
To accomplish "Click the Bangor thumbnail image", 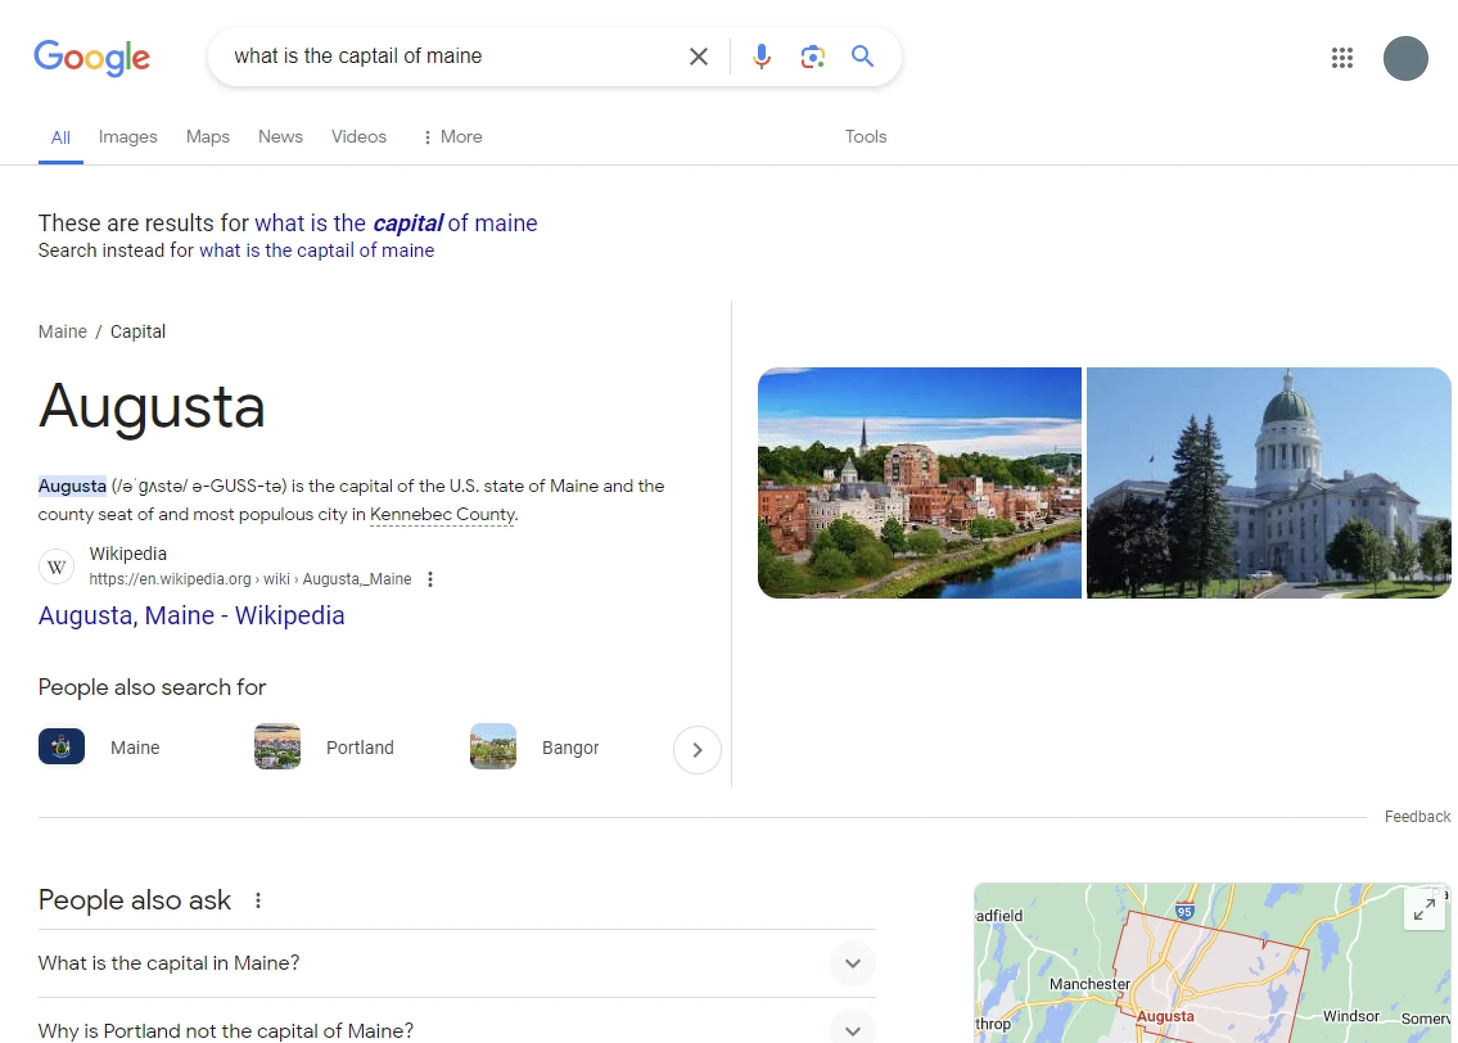I will click(x=493, y=746).
